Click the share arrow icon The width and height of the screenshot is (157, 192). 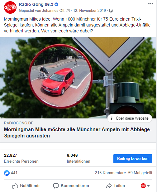click(x=109, y=186)
